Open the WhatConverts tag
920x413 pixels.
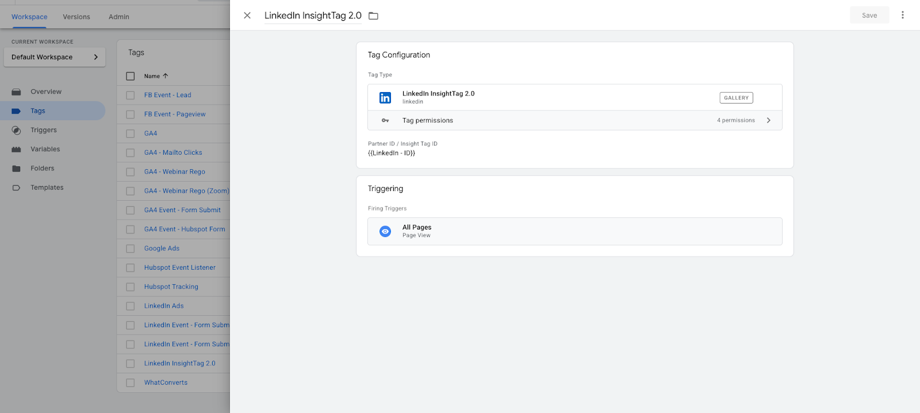[x=166, y=383]
